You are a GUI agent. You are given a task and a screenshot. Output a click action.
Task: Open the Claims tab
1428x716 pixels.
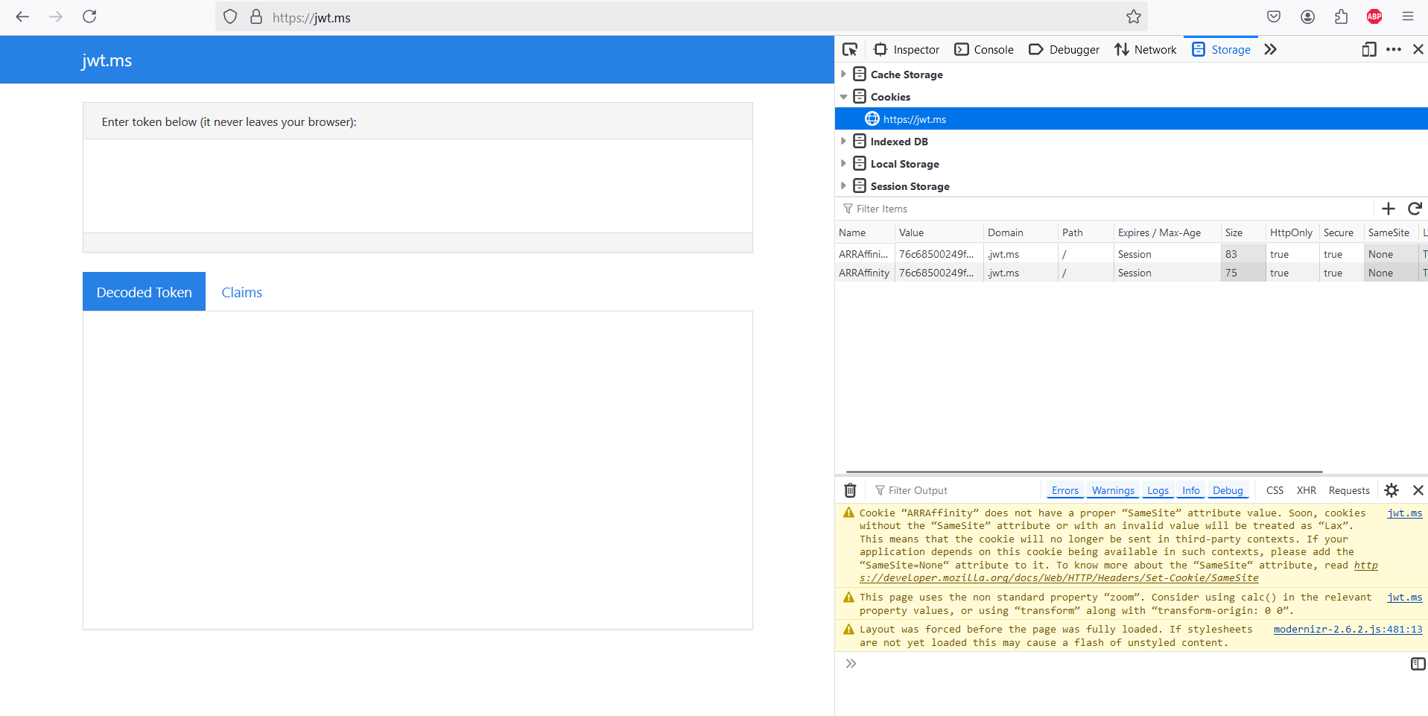[242, 292]
